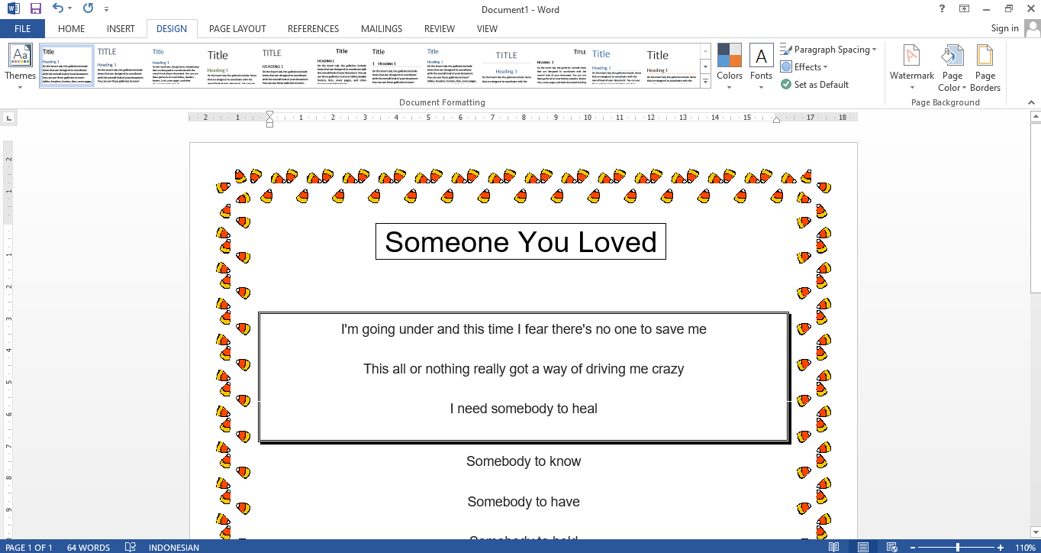1041x553 pixels.
Task: Choose the last style set thumbnail in gallery
Action: pyautogui.click(x=671, y=66)
